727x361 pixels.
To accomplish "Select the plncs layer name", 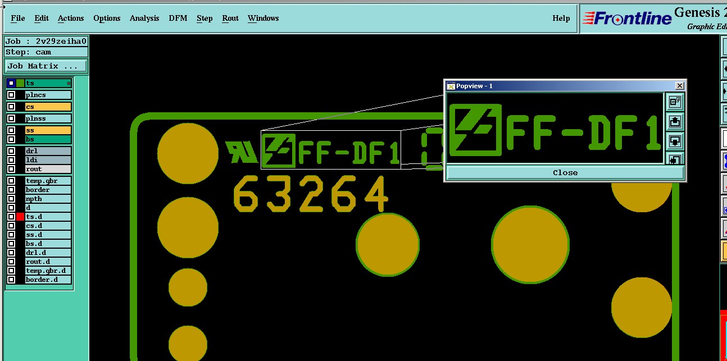I will [48, 95].
